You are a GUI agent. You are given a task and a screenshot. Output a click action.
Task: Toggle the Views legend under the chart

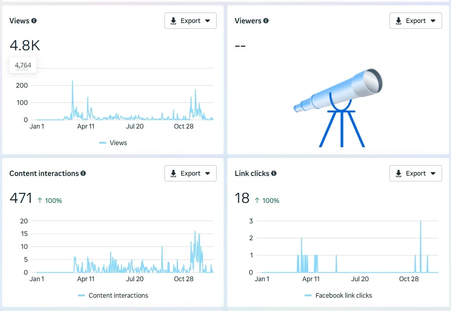click(x=113, y=143)
